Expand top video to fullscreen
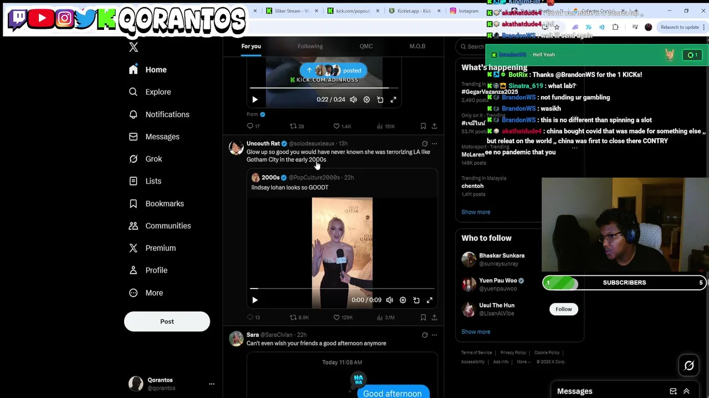The width and height of the screenshot is (709, 398). point(393,99)
